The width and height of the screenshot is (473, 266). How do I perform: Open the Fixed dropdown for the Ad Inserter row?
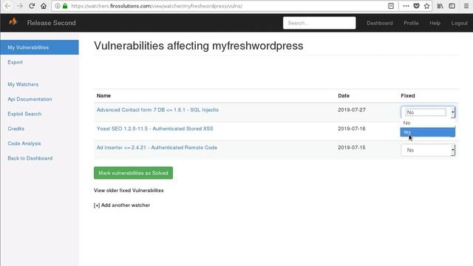click(427, 150)
